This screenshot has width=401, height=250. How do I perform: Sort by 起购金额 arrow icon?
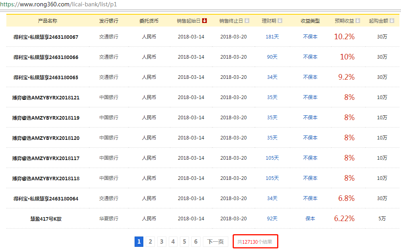pos(392,21)
